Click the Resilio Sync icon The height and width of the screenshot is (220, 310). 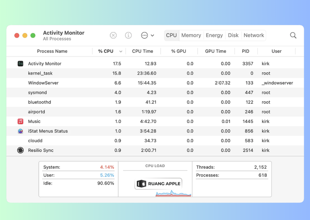[x=20, y=150]
